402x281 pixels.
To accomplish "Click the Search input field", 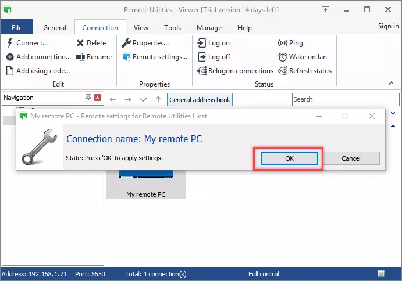I will [344, 100].
